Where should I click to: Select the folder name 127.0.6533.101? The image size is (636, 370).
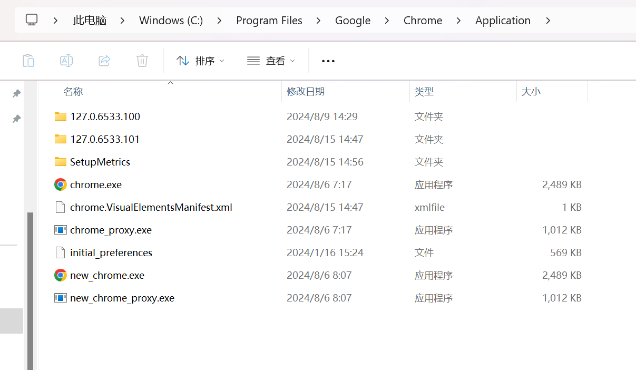click(105, 139)
